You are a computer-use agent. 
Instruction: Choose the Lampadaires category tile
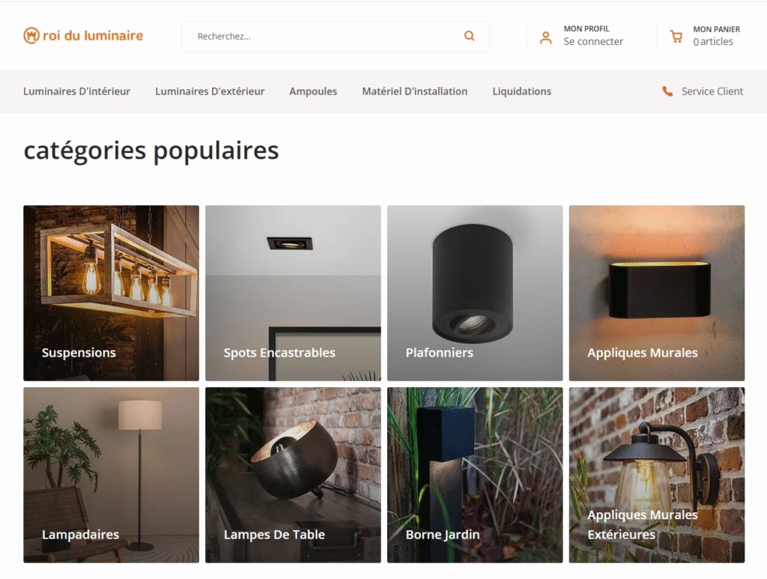[x=111, y=475]
